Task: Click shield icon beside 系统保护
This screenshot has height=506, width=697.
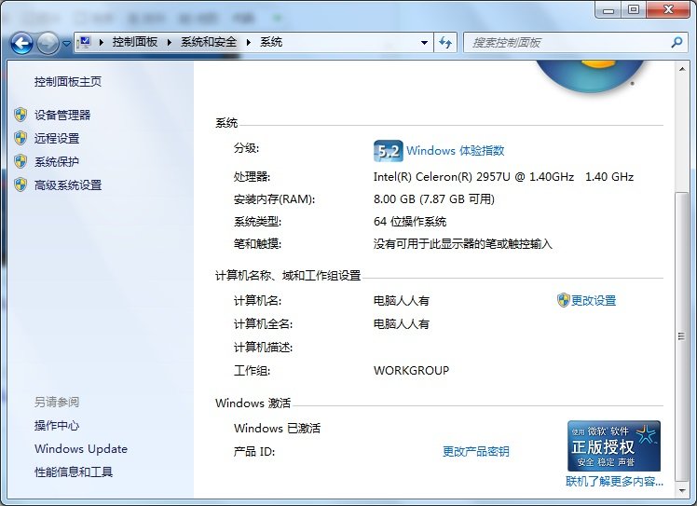Action: tap(20, 161)
